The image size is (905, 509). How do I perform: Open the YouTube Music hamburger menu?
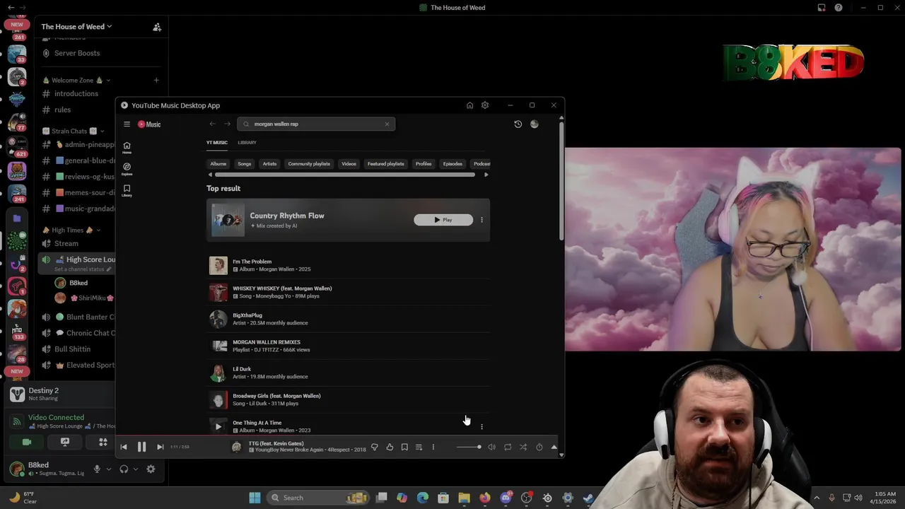point(127,124)
